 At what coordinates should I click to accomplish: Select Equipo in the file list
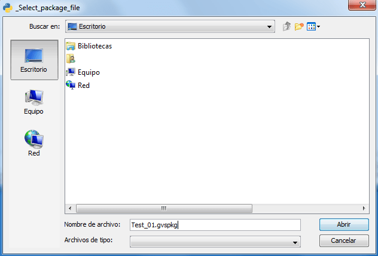[83, 72]
